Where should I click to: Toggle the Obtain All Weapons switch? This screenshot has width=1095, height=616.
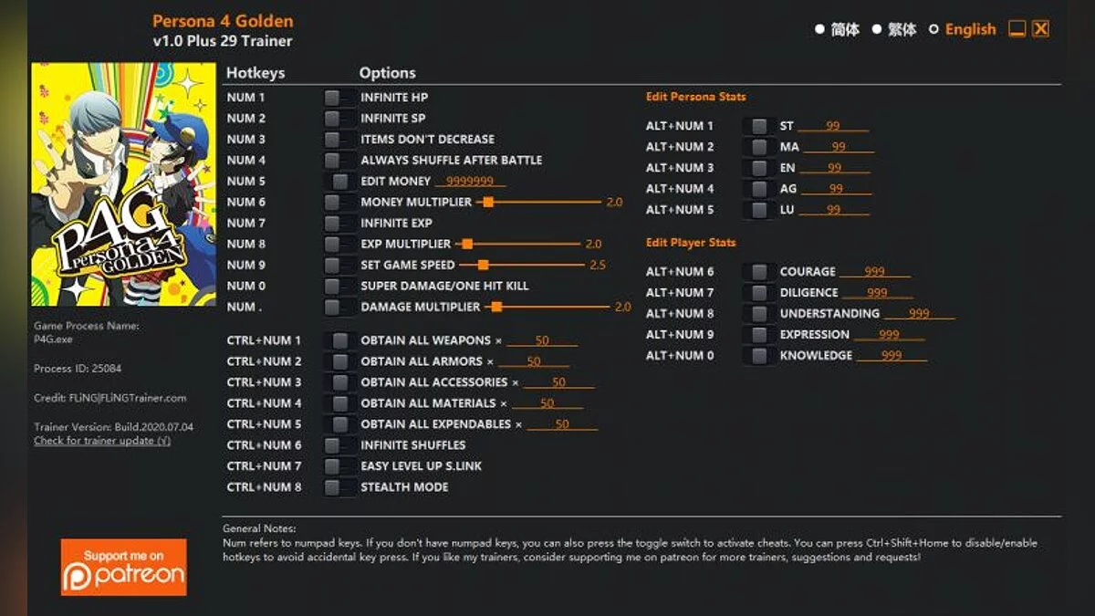point(340,340)
